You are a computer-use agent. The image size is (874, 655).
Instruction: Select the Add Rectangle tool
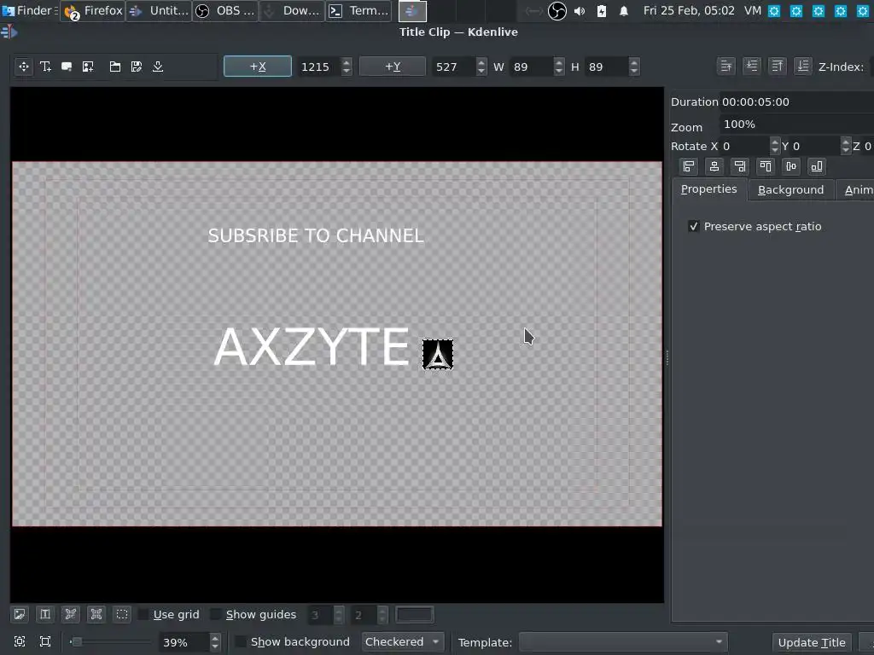(67, 67)
